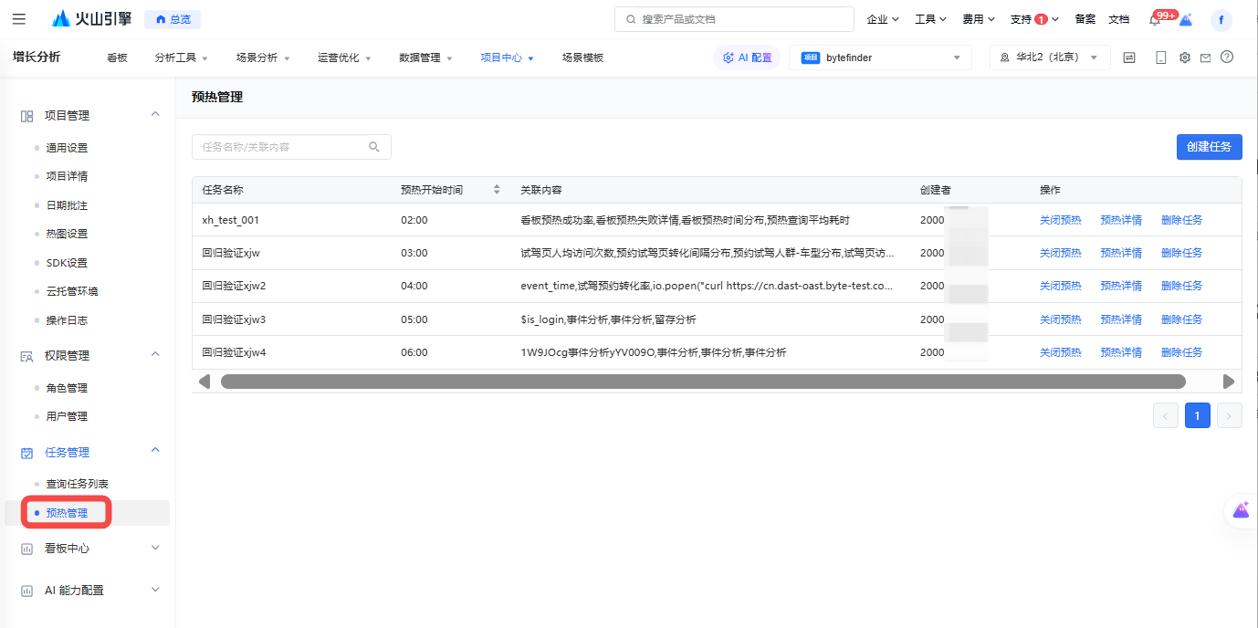Click the horizontal table scrollbar
The width and height of the screenshot is (1258, 628).
(x=703, y=382)
